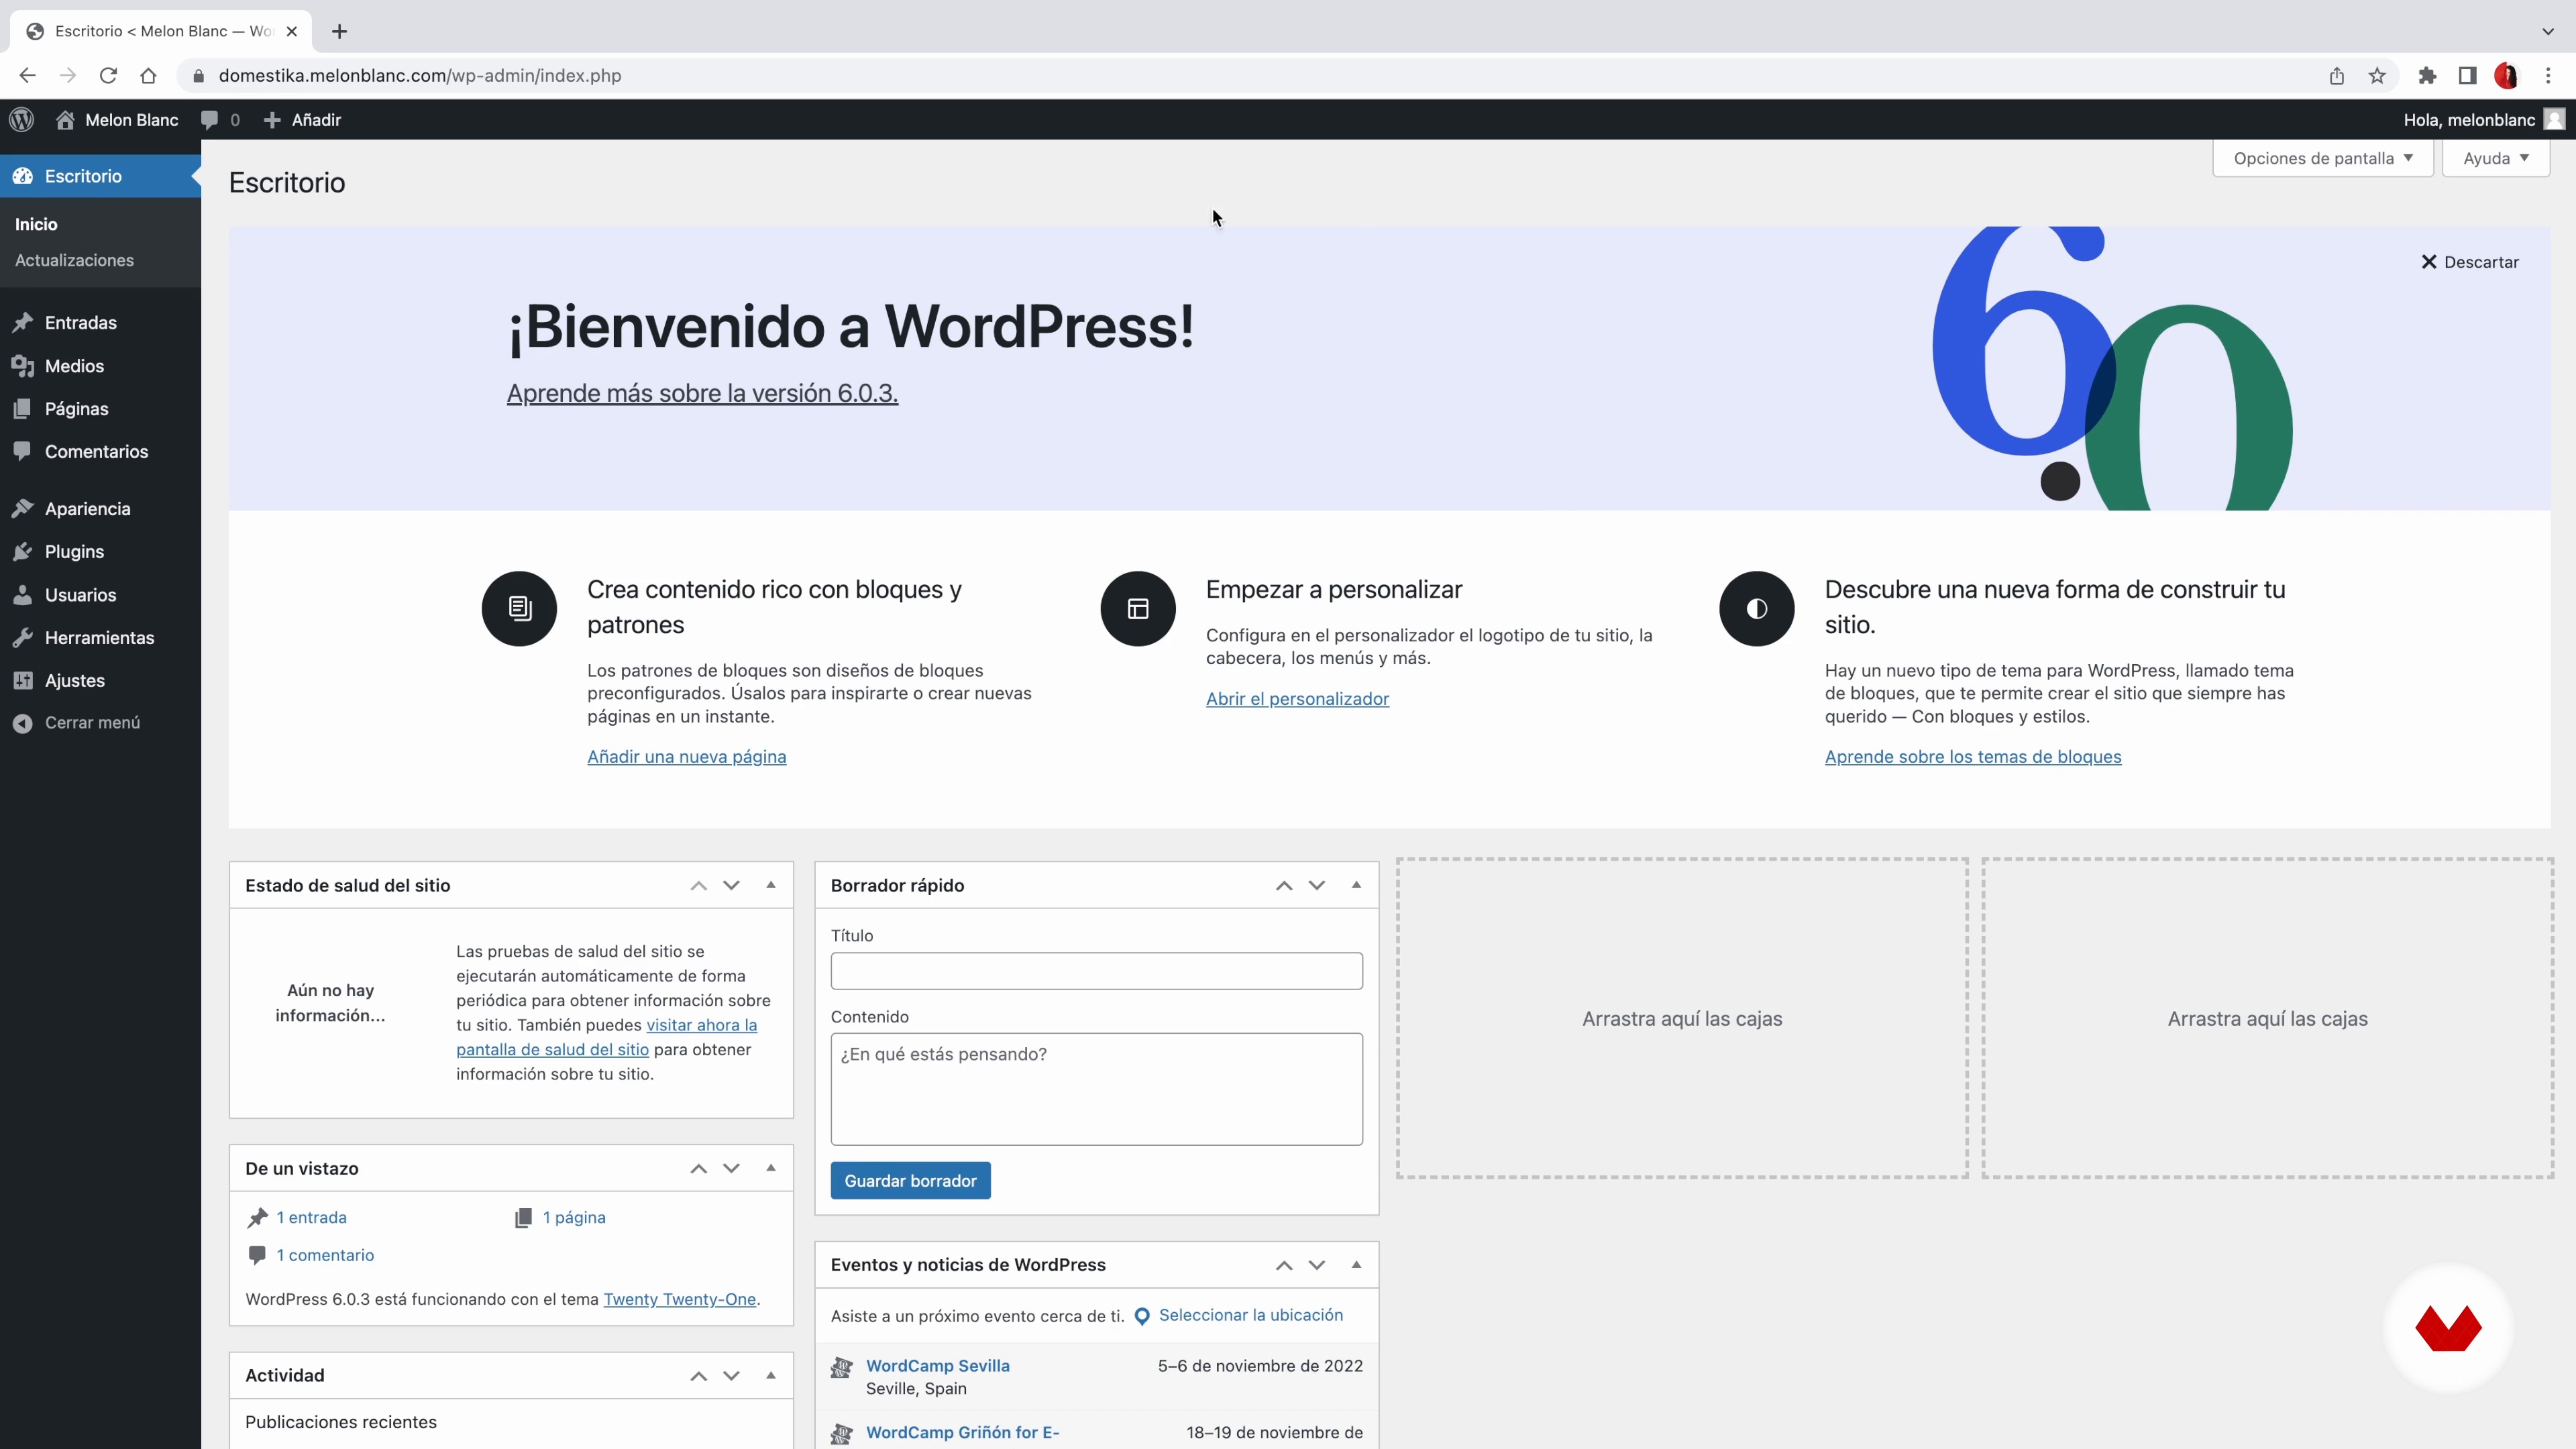Go back in browser history
The image size is (2576, 1449).
(x=27, y=76)
